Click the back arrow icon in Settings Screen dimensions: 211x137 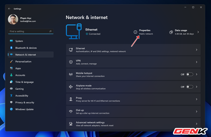coord(9,9)
